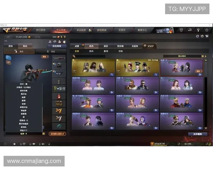Click the event banner beside 赛事中心
Screen dimensions: 213x170
[165, 30]
